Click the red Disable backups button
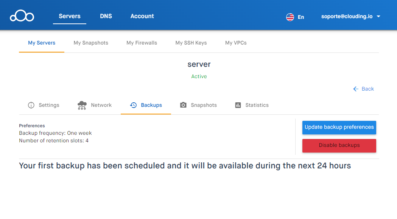 (339, 145)
